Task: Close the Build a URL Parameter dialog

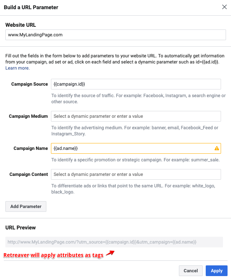Action: [x=224, y=7]
